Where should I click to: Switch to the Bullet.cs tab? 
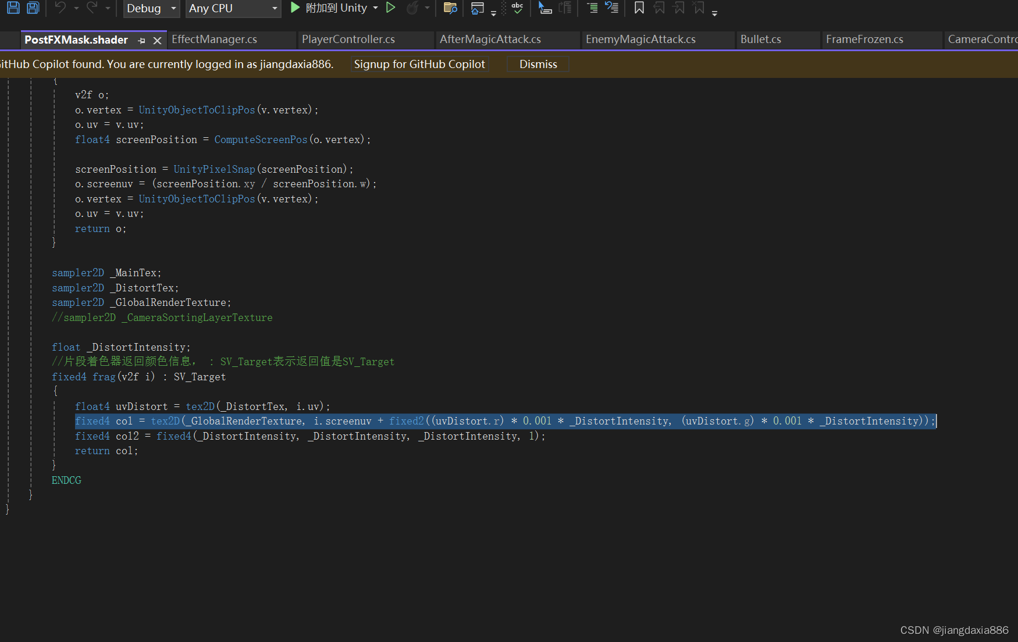[760, 40]
